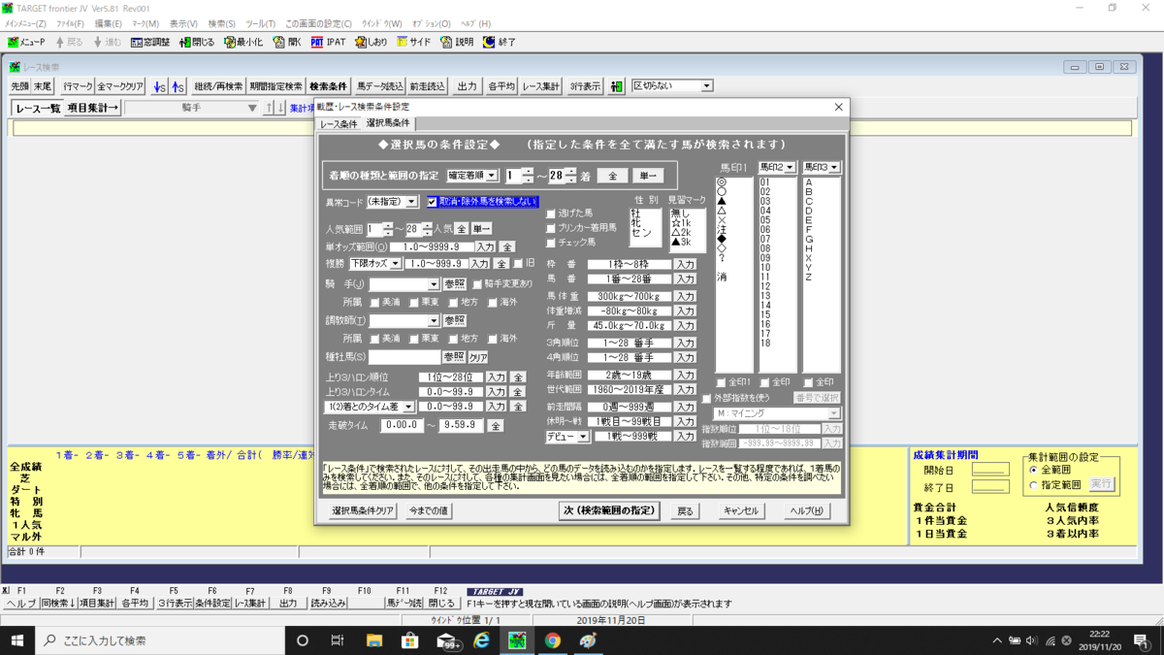Open Google Chrome from taskbar
Screen dimensions: 1164x655
(553, 640)
